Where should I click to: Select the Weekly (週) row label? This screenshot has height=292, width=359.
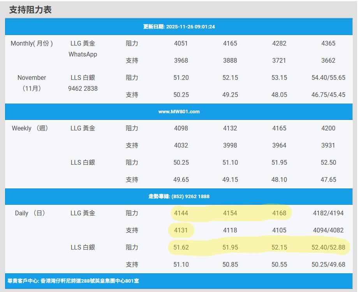point(30,128)
